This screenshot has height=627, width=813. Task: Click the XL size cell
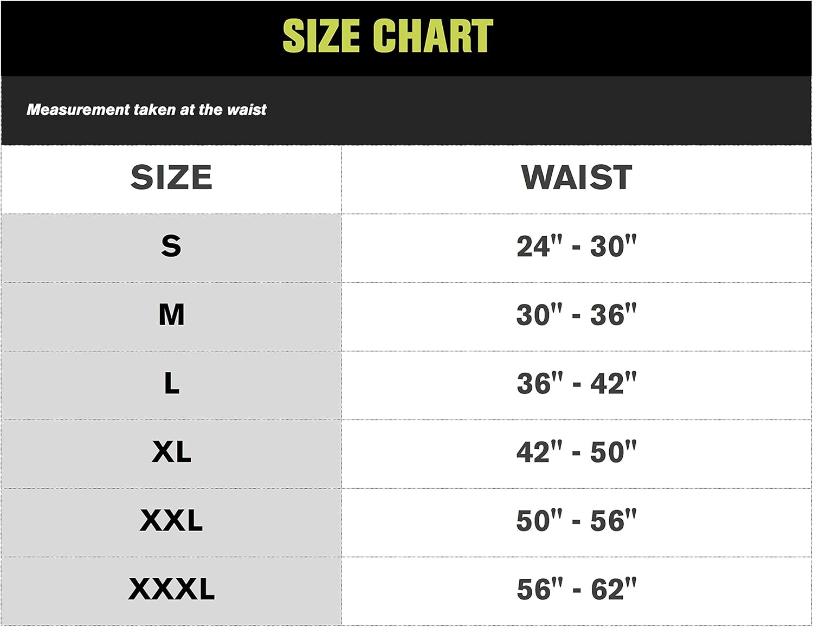tap(171, 452)
